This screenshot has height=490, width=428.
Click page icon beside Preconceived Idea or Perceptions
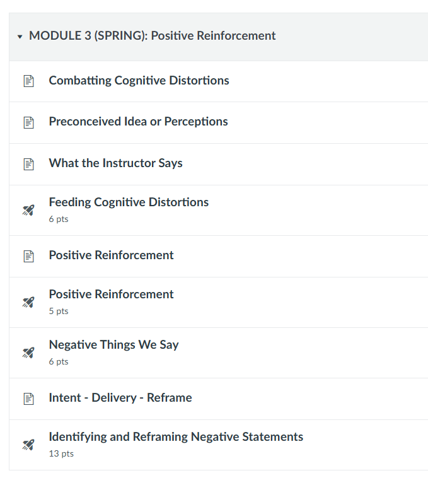click(x=29, y=122)
